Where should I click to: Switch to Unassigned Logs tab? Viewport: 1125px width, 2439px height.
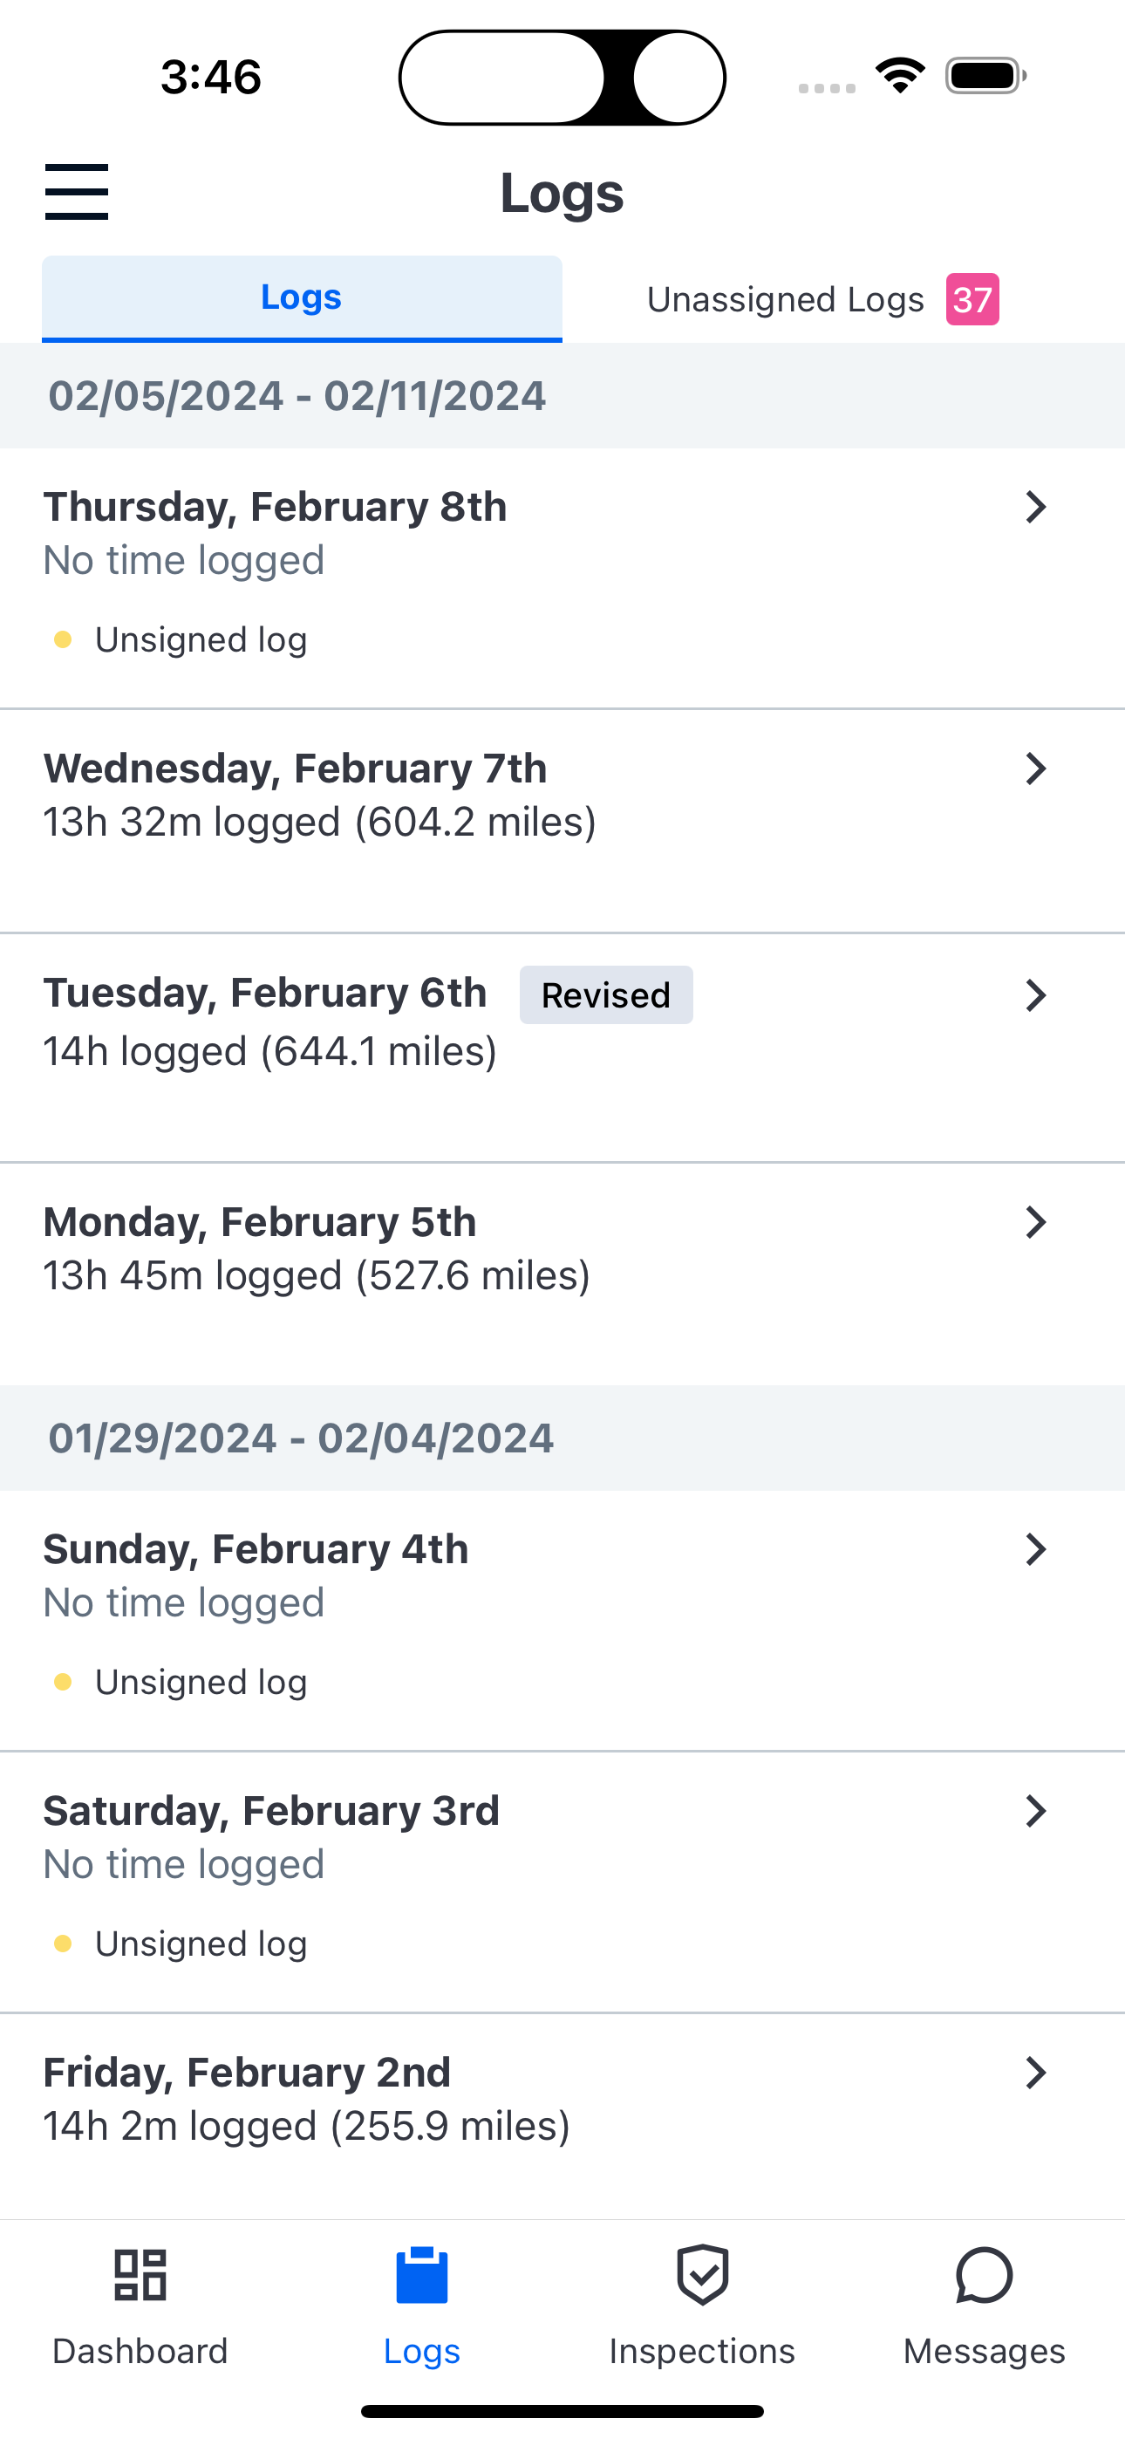point(823,299)
